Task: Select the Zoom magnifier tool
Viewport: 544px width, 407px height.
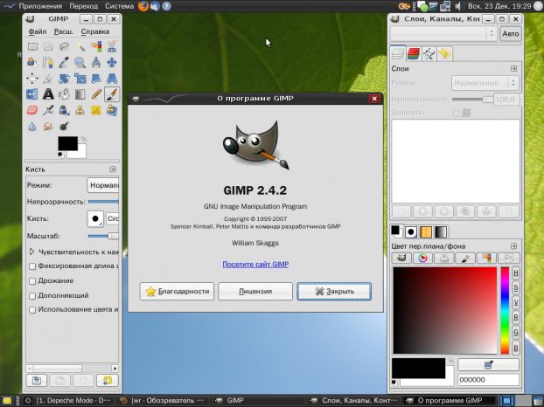Action: pos(80,62)
